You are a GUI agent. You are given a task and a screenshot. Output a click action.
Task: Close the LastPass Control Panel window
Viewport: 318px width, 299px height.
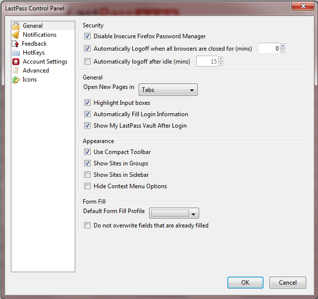[302, 6]
